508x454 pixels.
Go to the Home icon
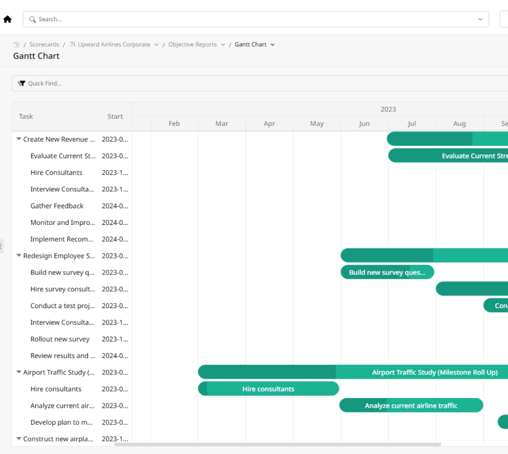pos(7,19)
